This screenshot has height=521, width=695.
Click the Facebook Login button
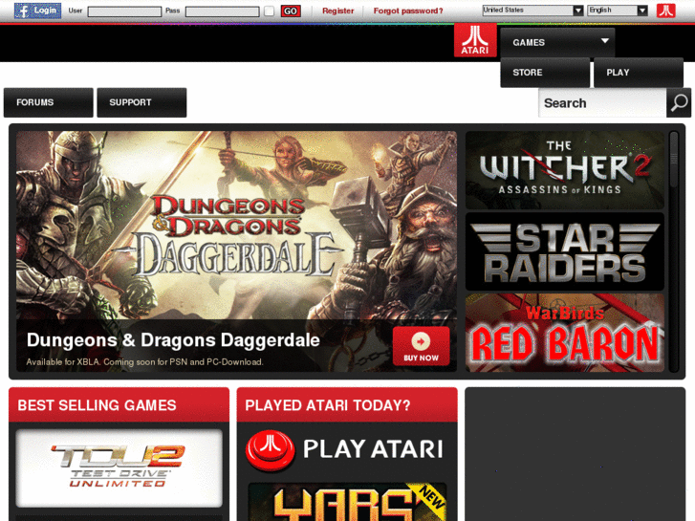pyautogui.click(x=37, y=11)
